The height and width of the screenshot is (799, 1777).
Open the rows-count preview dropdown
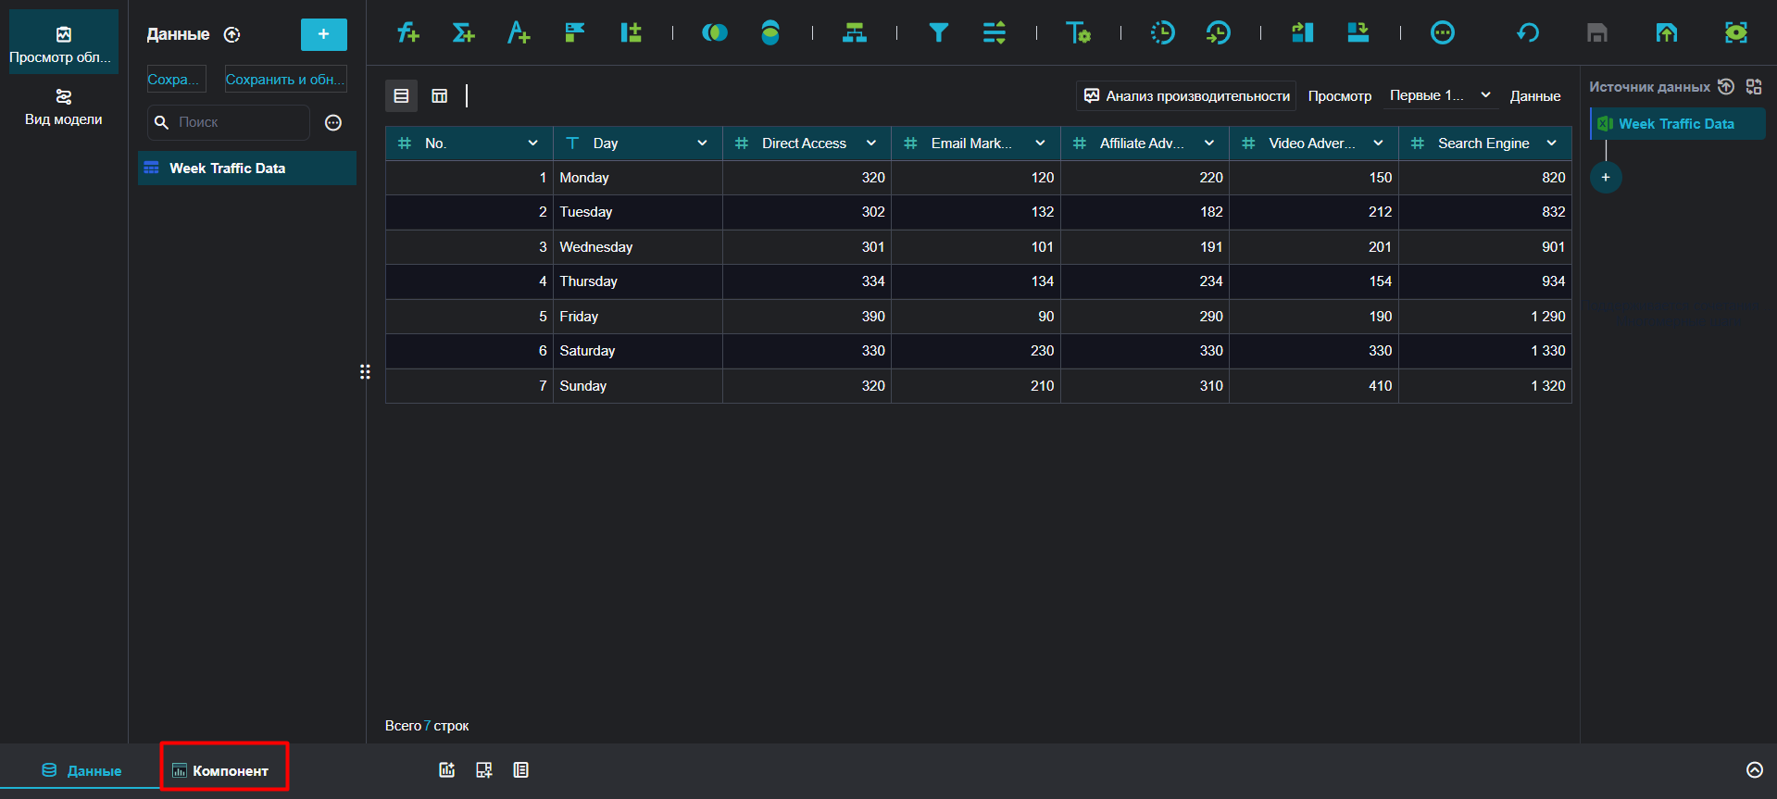coord(1441,95)
